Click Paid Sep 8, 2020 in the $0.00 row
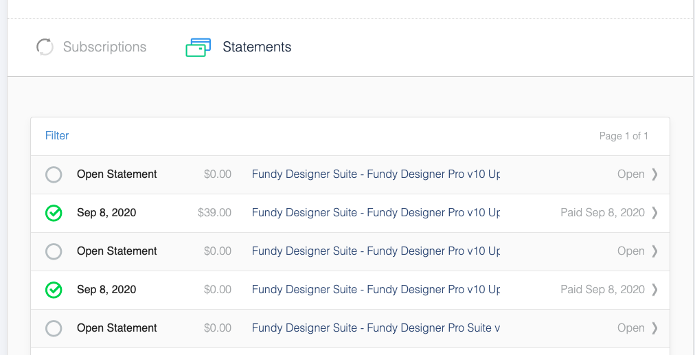 pyautogui.click(x=602, y=289)
